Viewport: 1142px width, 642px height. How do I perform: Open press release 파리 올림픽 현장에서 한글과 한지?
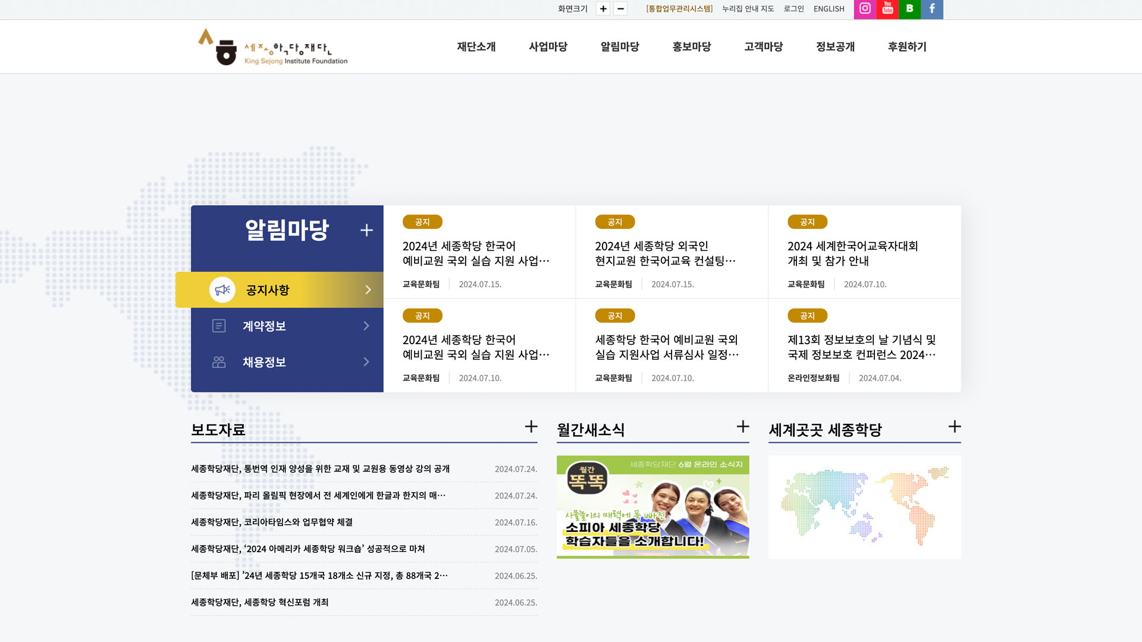(x=318, y=495)
